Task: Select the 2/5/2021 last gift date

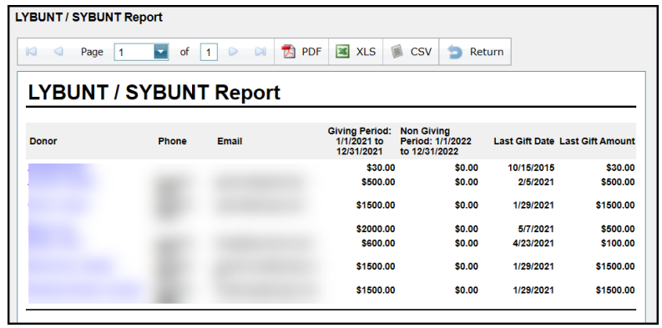Action: (536, 183)
